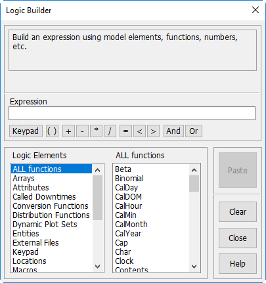Click the Or logical operator button
The width and height of the screenshot is (266, 283).
194,131
